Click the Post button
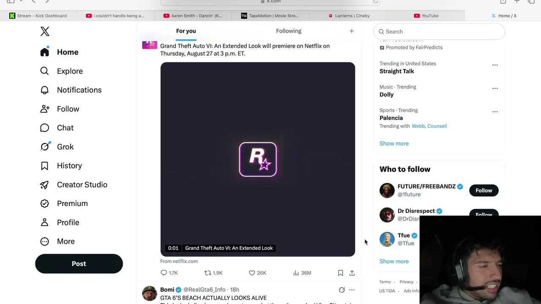Image resolution: width=541 pixels, height=304 pixels. pyautogui.click(x=79, y=264)
